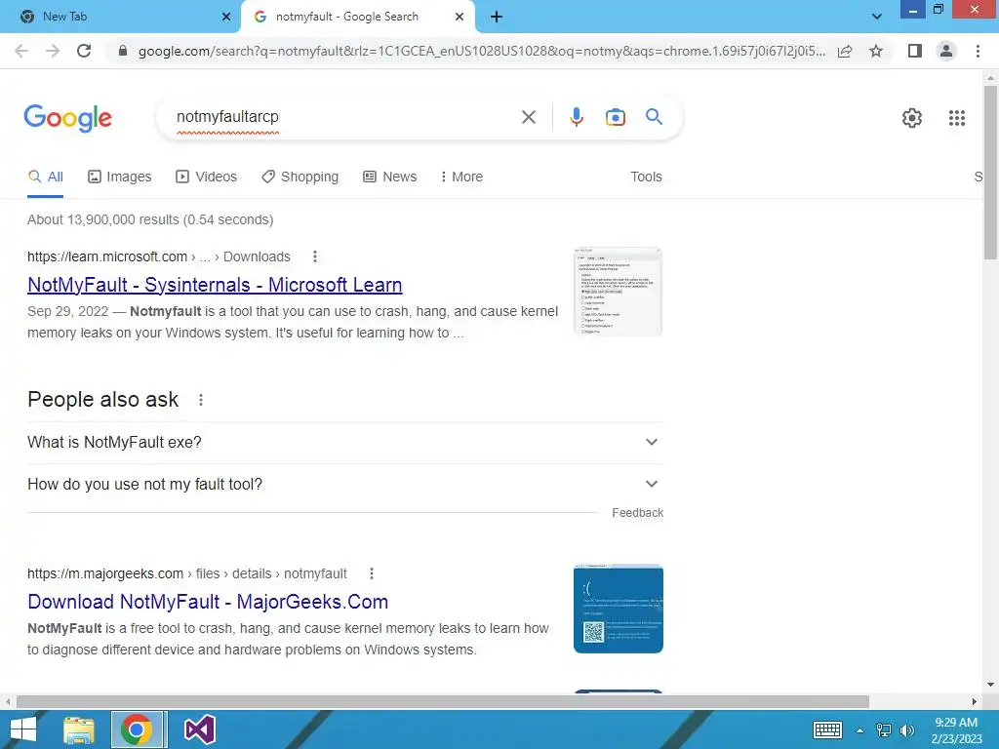Open learn.microsoft.com breadcrumb URL

159,256
